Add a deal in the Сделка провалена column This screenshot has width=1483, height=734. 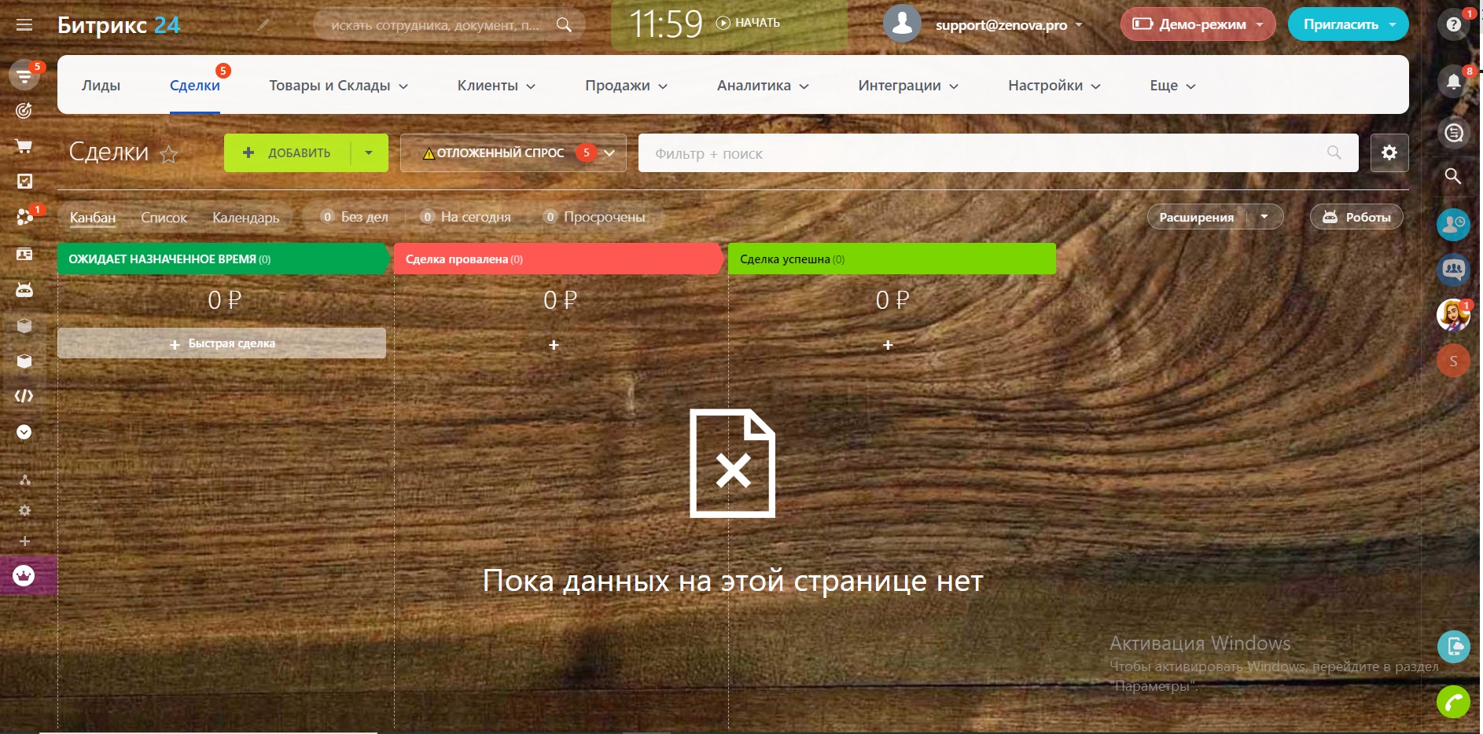(x=554, y=345)
